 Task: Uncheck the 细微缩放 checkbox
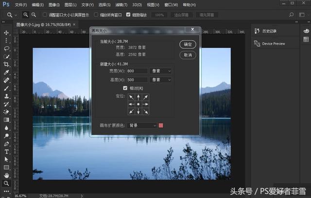pos(128,15)
